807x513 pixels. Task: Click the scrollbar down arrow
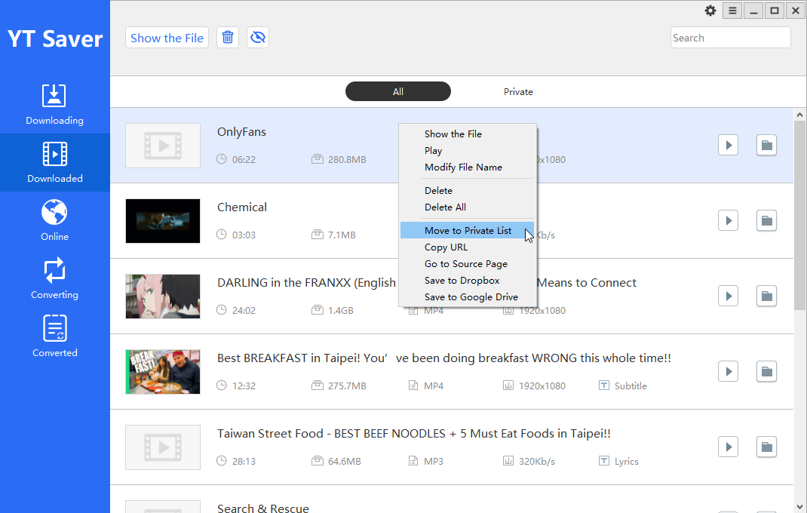click(x=799, y=507)
